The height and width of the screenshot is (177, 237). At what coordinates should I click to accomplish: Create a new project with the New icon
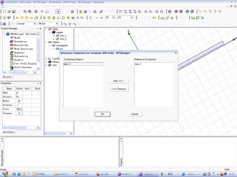click(x=4, y=12)
